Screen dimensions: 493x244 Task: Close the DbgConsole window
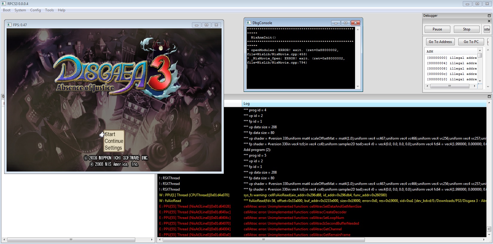355,23
